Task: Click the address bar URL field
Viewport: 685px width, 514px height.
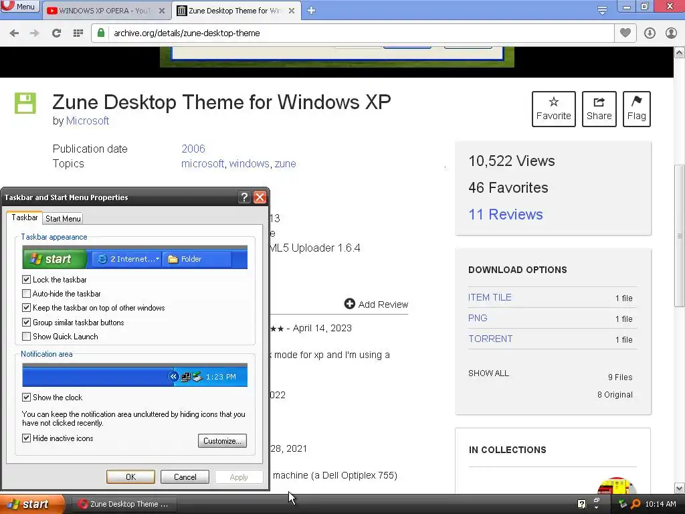Action: [361, 33]
